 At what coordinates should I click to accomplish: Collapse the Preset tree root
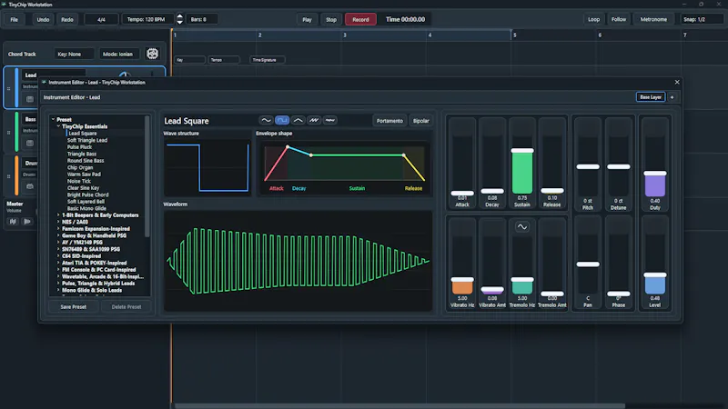pos(53,120)
